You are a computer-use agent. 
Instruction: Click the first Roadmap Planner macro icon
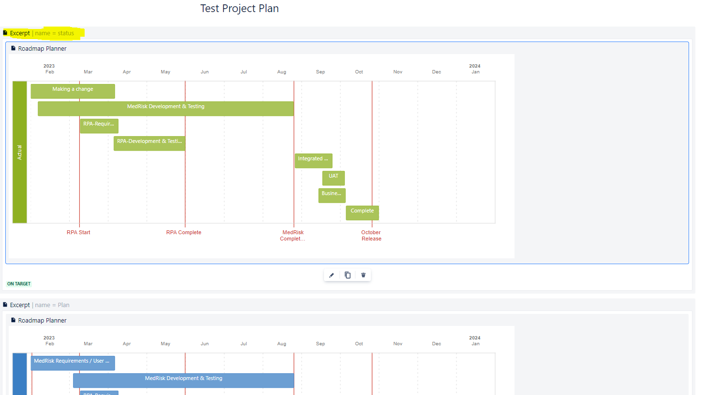14,48
